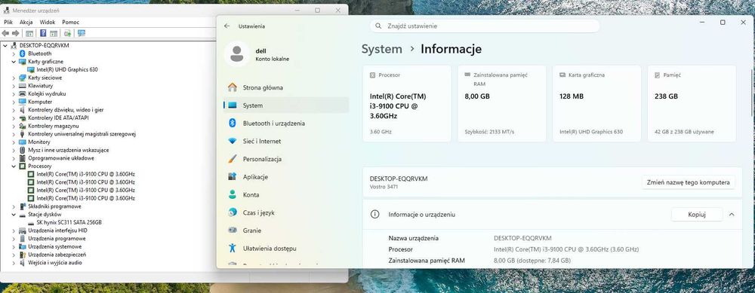Click the action pane toolbar icon right of Help

54,33
